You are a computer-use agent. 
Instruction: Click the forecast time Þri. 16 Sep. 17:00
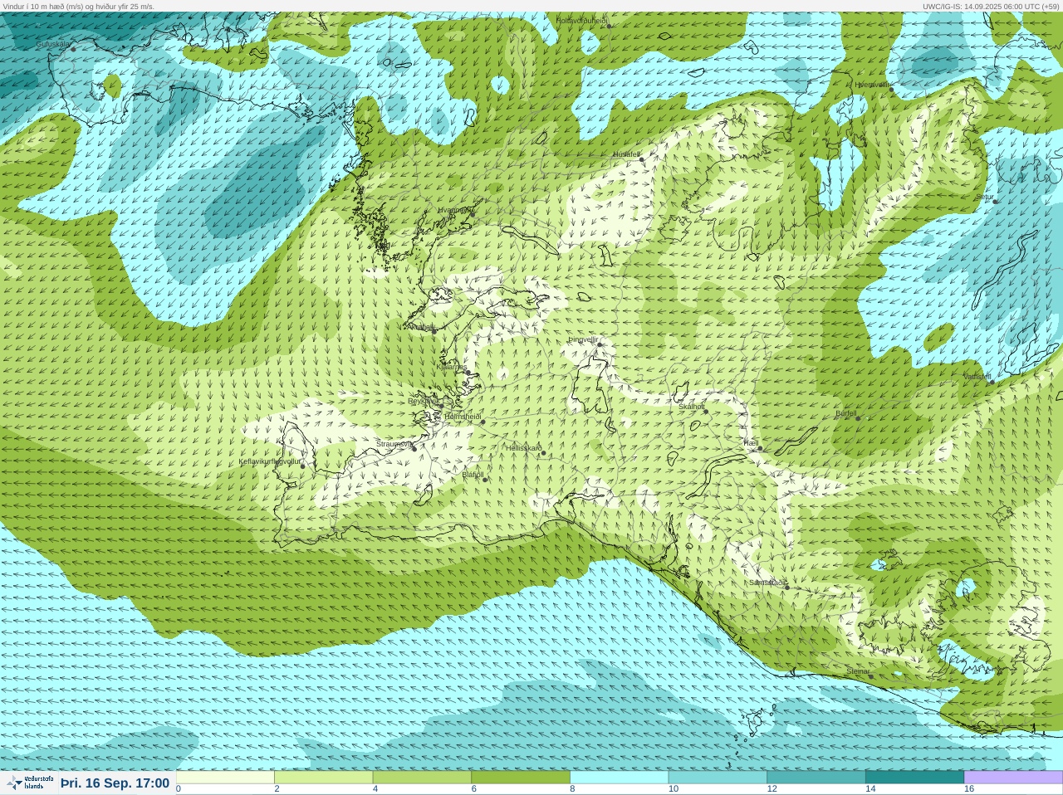tap(115, 783)
